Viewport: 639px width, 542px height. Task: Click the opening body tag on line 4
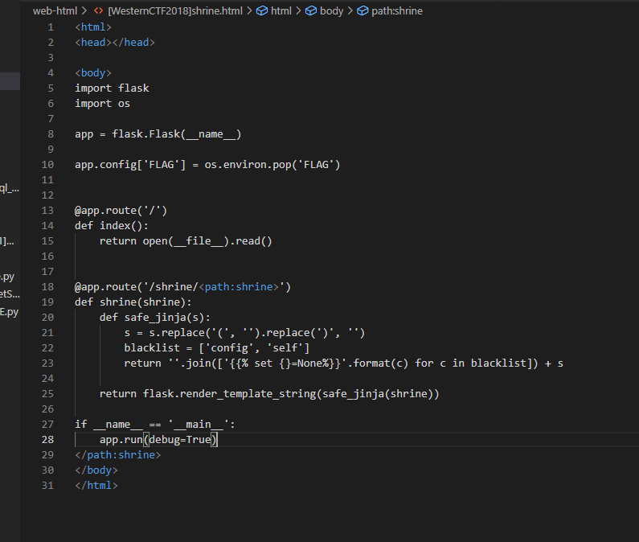(x=96, y=73)
